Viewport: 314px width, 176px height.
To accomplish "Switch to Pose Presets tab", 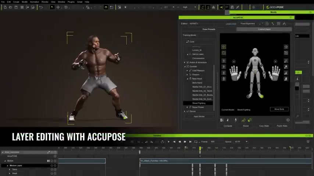I will (x=209, y=29).
